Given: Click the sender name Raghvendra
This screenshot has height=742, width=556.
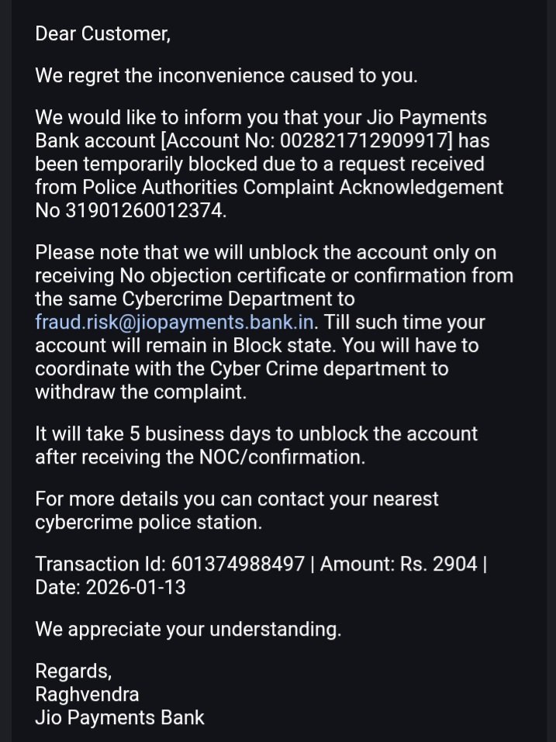Looking at the screenshot, I should [87, 695].
